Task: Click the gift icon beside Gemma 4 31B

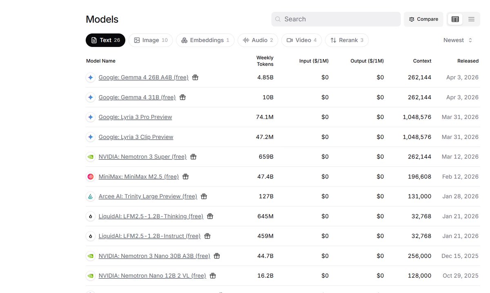Action: [183, 97]
